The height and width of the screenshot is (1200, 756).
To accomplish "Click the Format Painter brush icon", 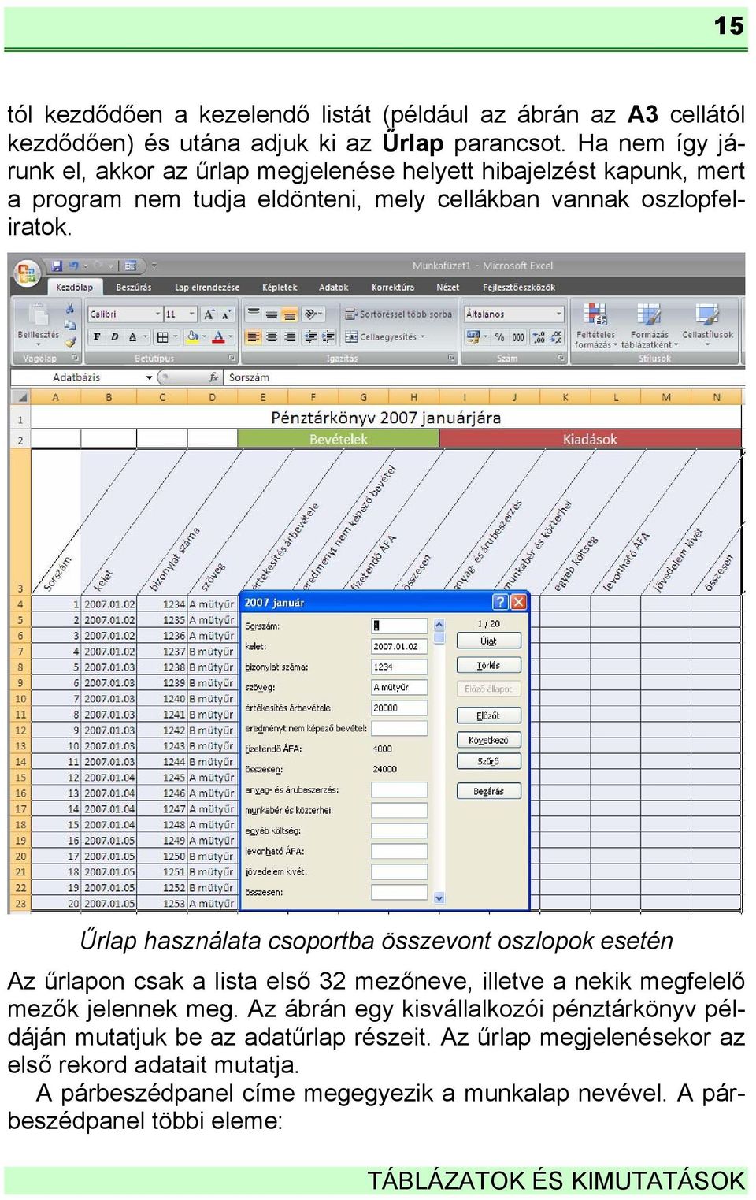I will [70, 341].
